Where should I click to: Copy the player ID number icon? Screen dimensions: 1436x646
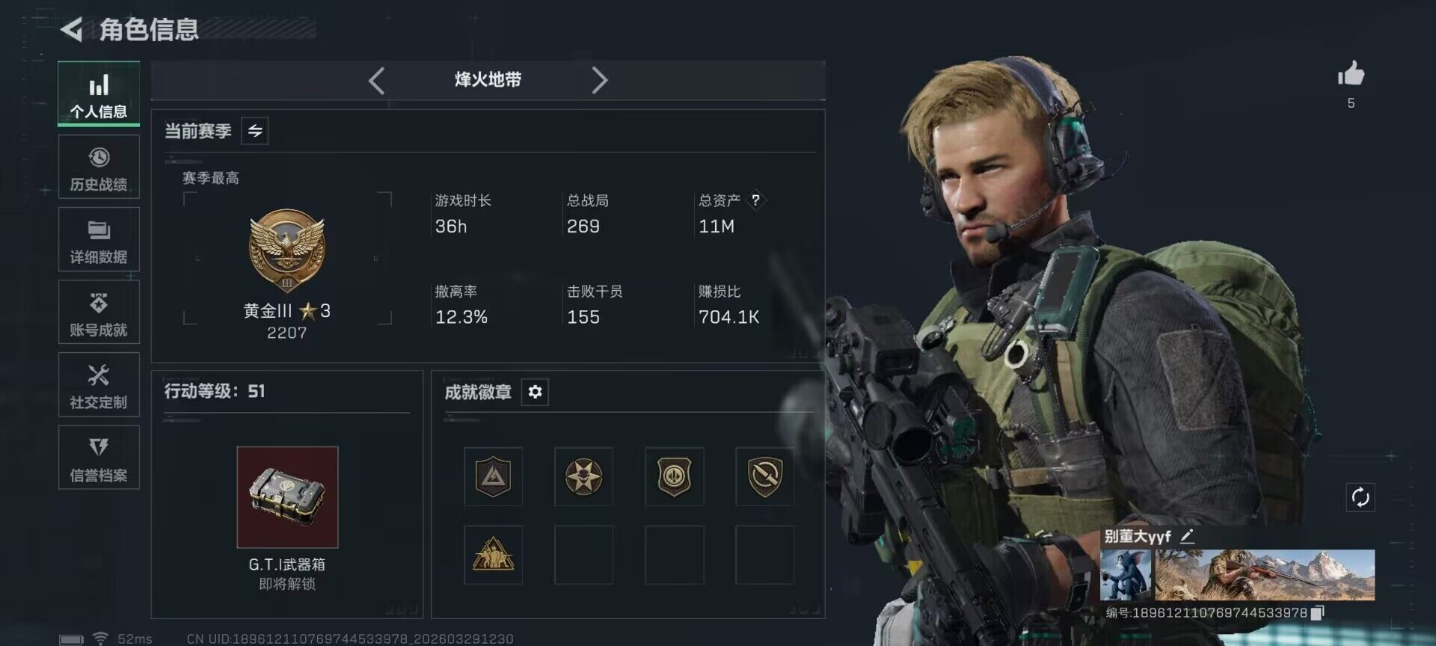pos(1318,612)
